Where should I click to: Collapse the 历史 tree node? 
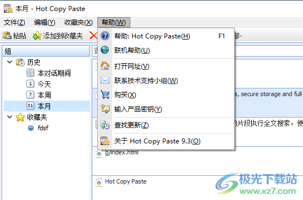(x=10, y=62)
